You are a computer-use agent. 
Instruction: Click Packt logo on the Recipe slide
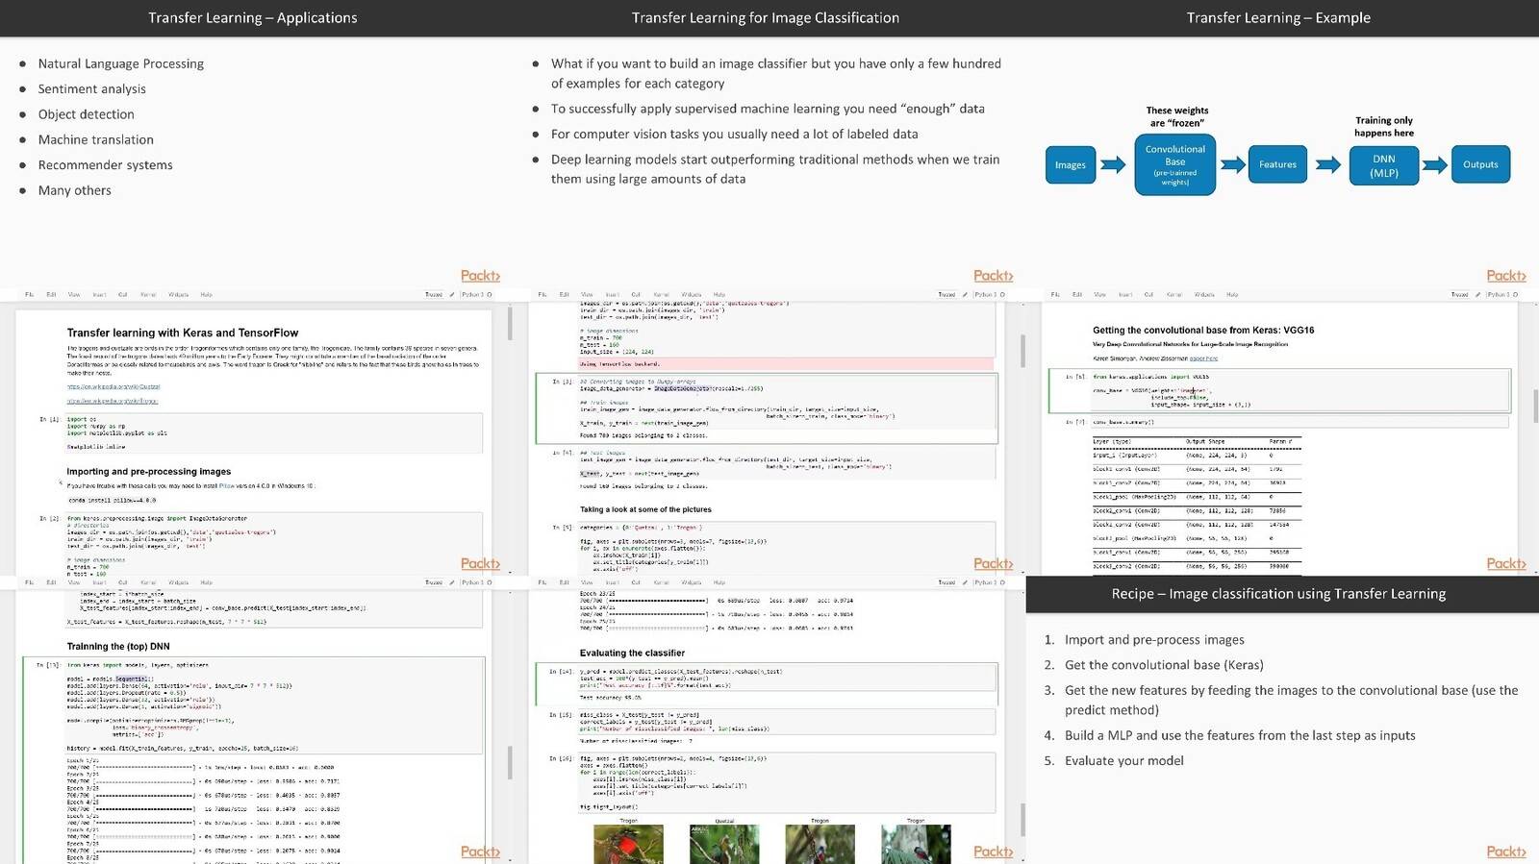1506,852
